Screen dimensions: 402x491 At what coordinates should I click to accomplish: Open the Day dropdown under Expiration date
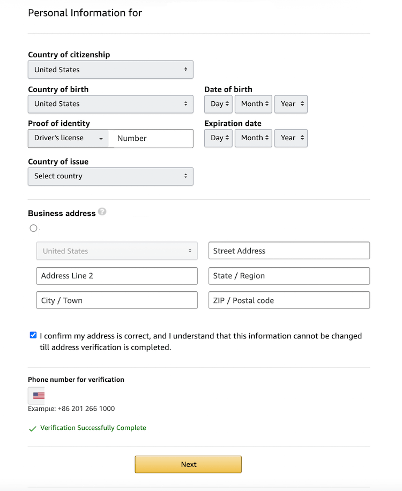(218, 138)
